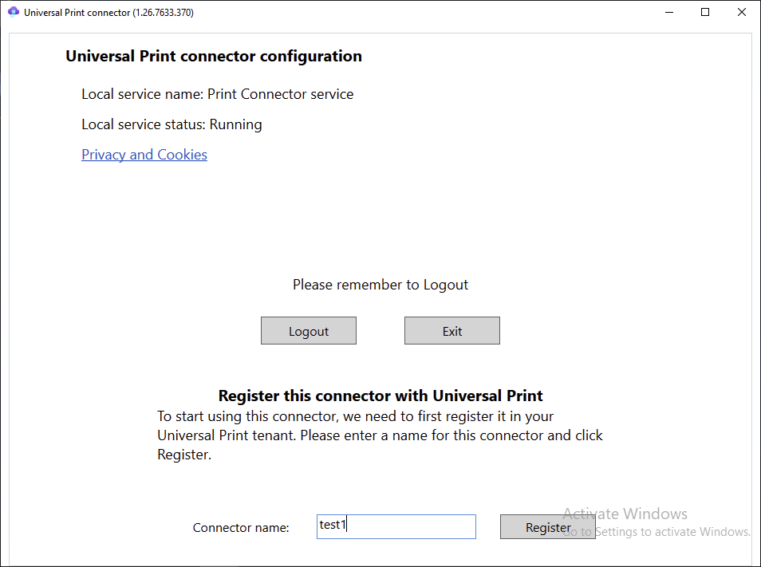Viewport: 761px width, 567px height.
Task: Click the lone 'Register.' word ending the paragraph
Action: (184, 455)
